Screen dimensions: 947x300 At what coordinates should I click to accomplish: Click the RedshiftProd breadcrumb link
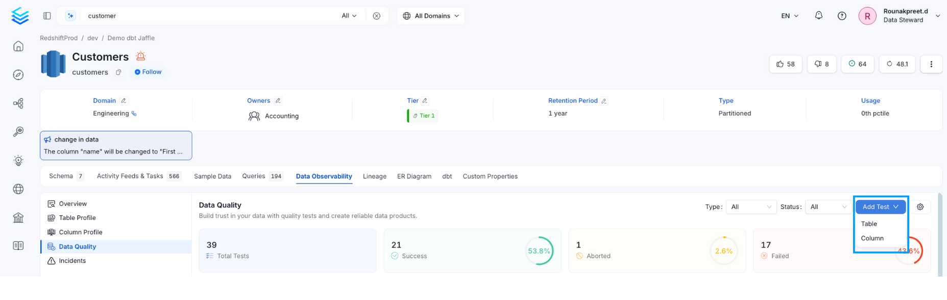59,38
